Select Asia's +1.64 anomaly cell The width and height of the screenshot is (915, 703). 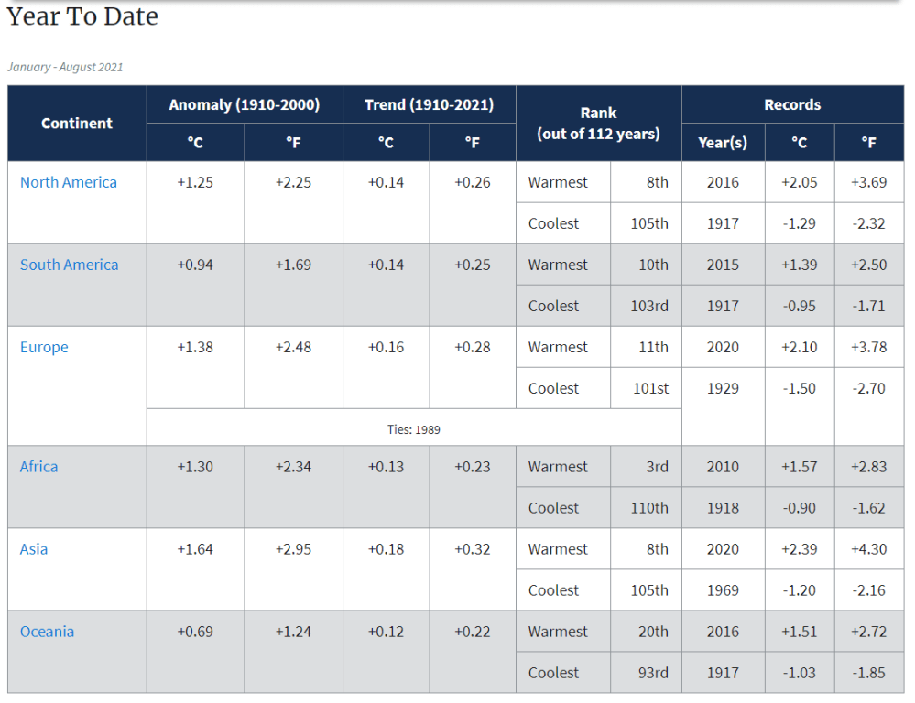tap(195, 549)
